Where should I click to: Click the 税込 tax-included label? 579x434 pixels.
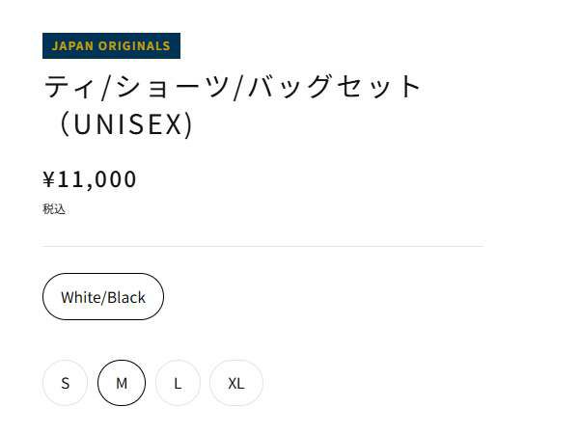54,208
